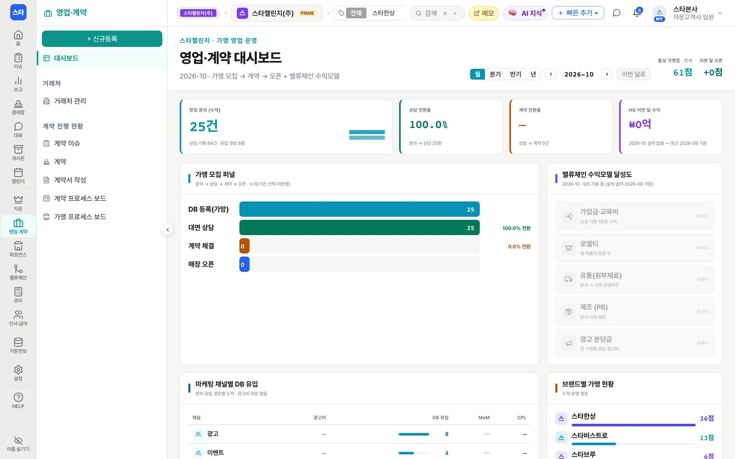735x459 pixels.
Task: Open 대시보드 in side menu
Action: (102, 58)
